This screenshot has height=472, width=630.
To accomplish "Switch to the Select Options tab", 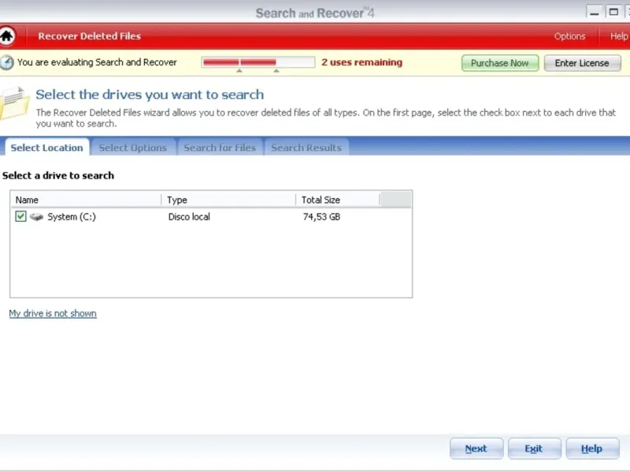I will [x=133, y=147].
